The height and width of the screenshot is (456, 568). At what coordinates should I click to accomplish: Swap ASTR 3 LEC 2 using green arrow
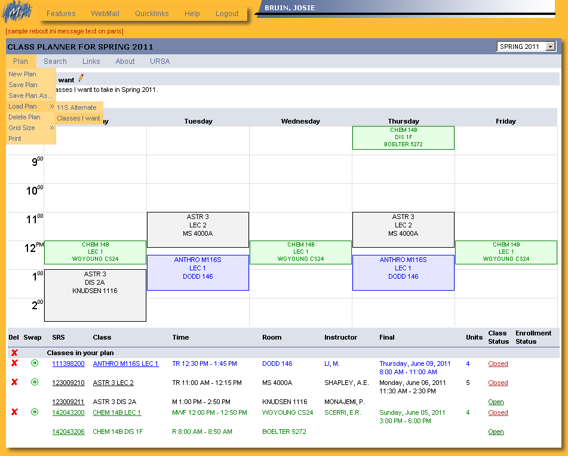[x=35, y=383]
